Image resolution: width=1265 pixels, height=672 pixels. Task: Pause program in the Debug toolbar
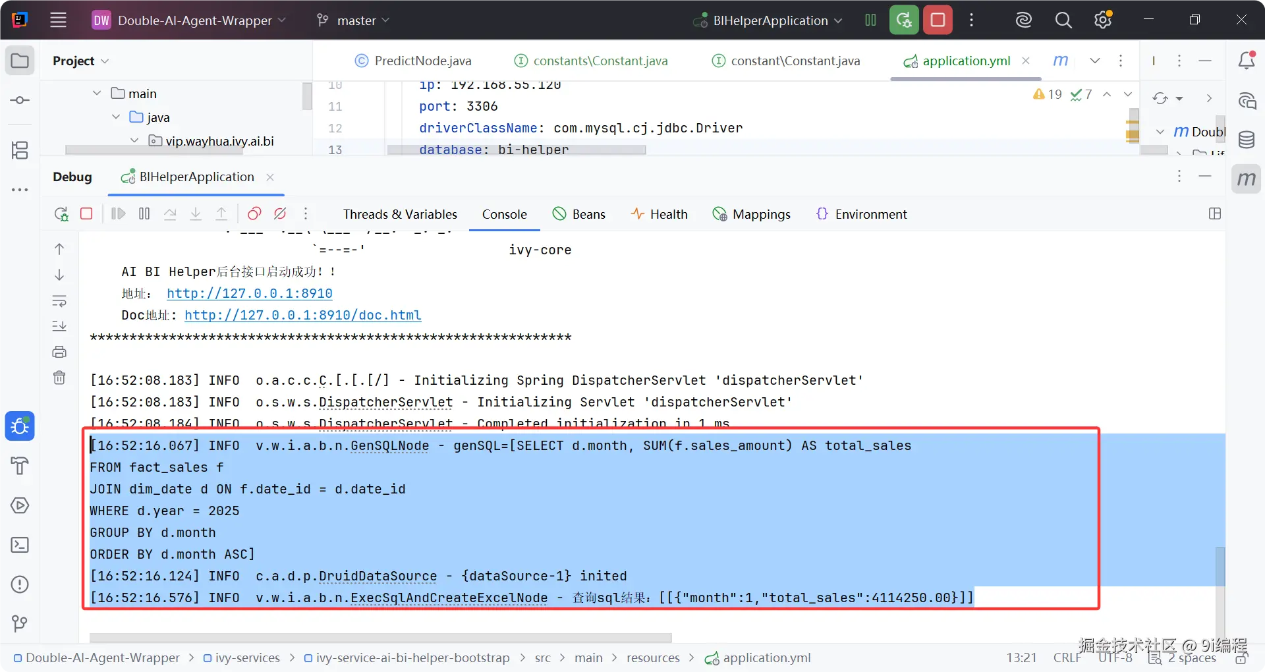[x=144, y=213]
